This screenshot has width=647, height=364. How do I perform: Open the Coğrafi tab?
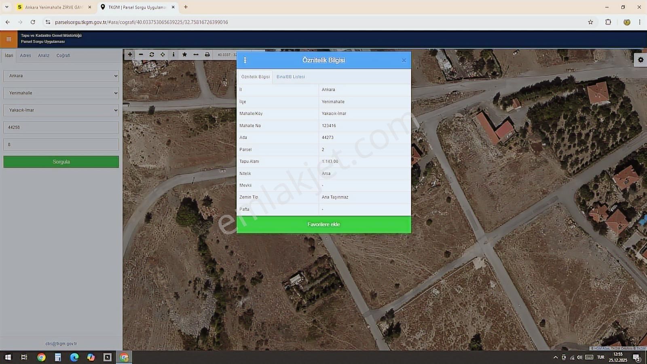(x=63, y=55)
